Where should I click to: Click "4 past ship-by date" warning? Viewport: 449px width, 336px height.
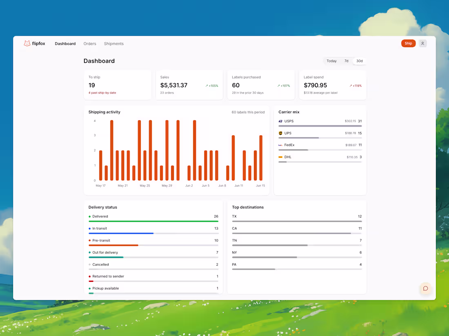(102, 93)
